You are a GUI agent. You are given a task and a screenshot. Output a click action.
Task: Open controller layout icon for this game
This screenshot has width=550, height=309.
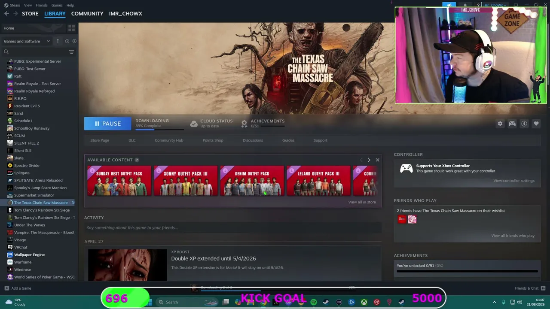click(x=512, y=124)
